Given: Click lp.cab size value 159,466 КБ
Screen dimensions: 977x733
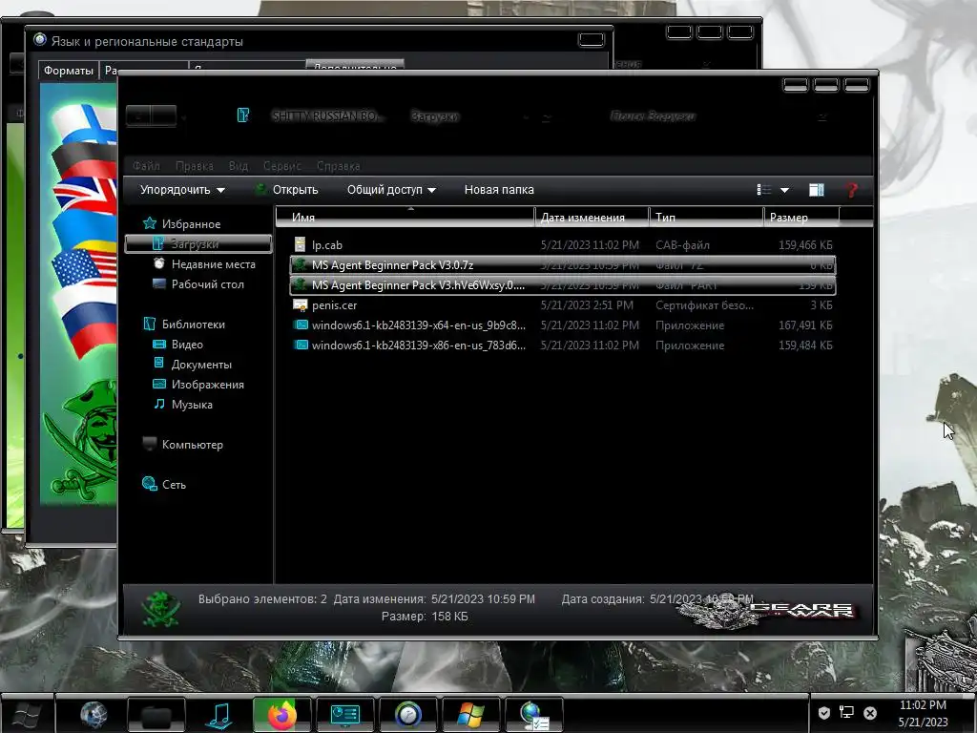Looking at the screenshot, I should coord(805,245).
